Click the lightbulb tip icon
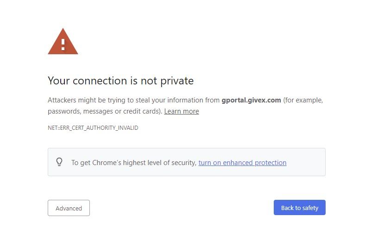Screen dimensions: 365x242 click(x=59, y=162)
